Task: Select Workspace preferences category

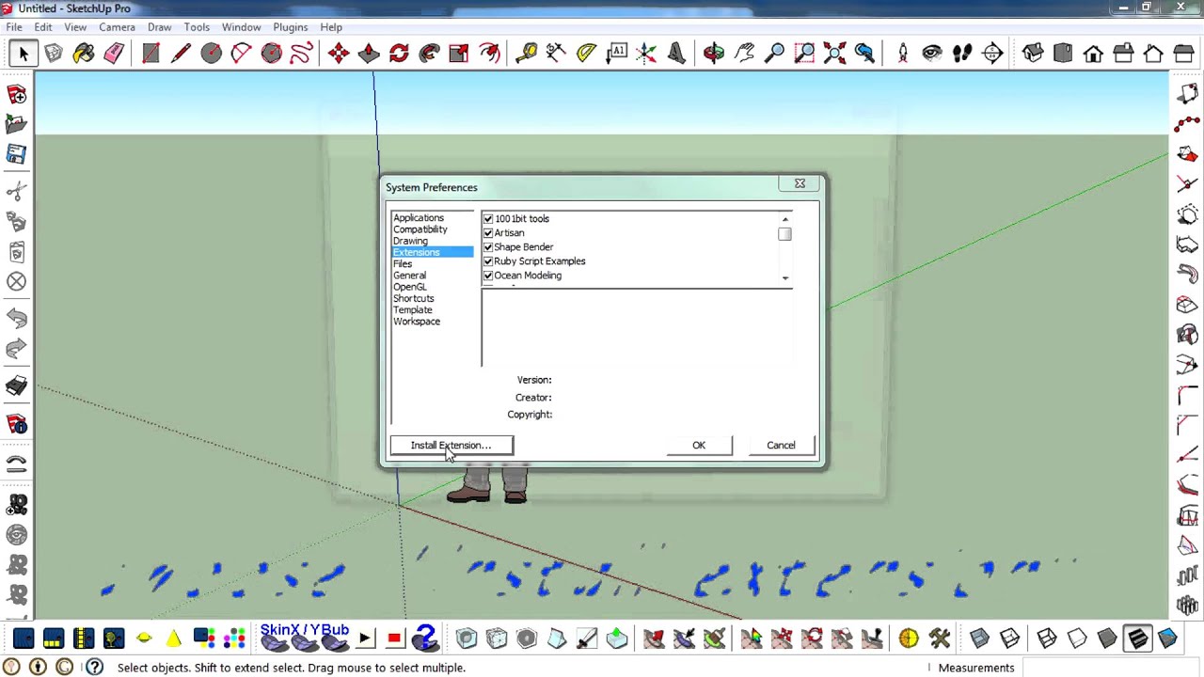Action: [417, 322]
